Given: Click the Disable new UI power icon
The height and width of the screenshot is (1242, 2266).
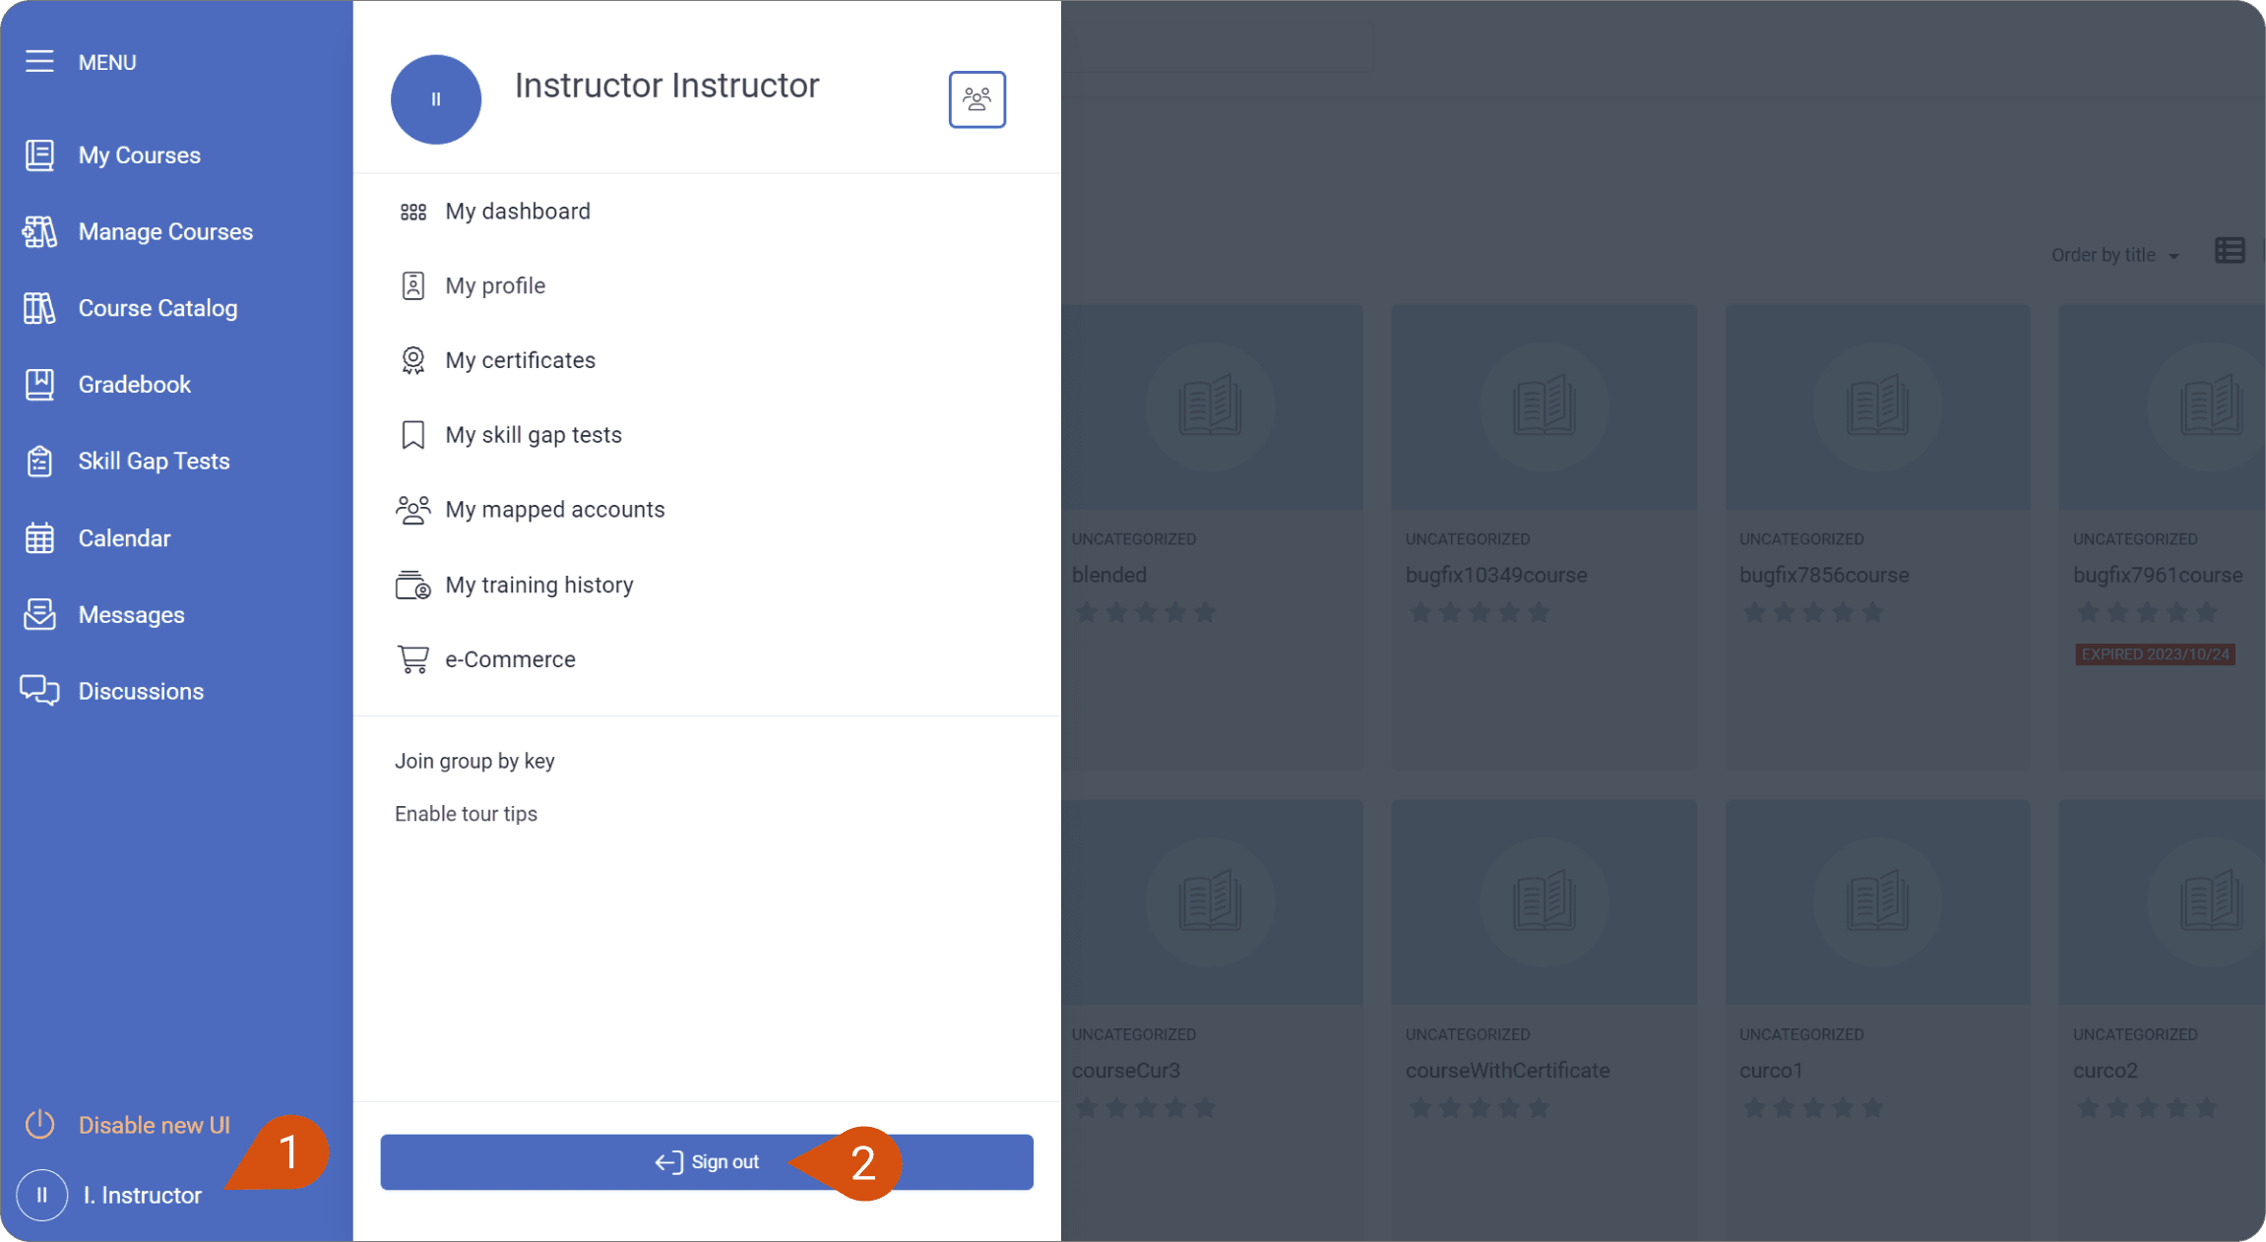Looking at the screenshot, I should [x=39, y=1125].
